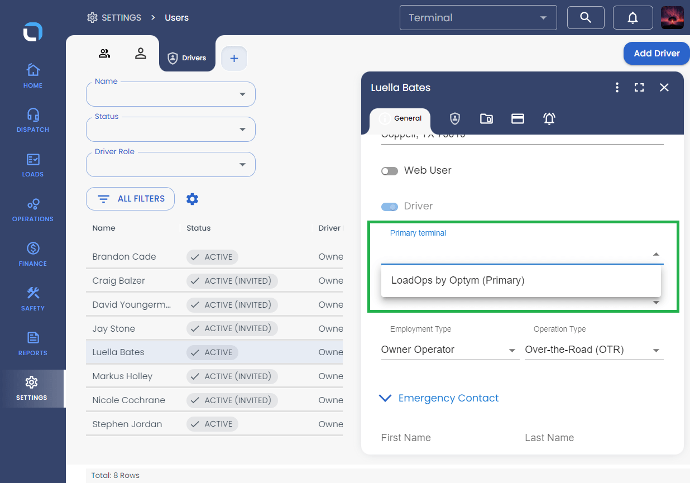Collapse the Emergency Contact section
This screenshot has width=690, height=483.
click(439, 398)
